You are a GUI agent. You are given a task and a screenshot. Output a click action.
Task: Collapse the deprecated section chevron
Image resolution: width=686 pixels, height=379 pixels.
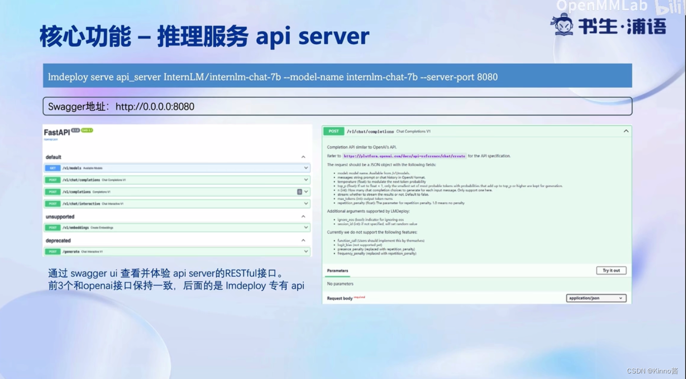point(303,241)
